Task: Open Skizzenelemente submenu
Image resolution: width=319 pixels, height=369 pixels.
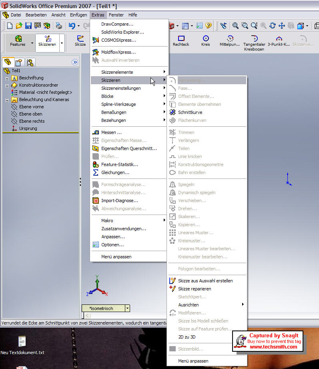Action: [x=129, y=72]
